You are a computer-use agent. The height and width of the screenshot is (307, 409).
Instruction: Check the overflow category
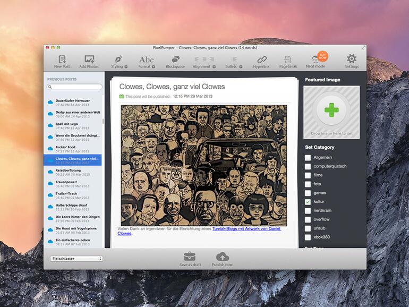point(308,219)
